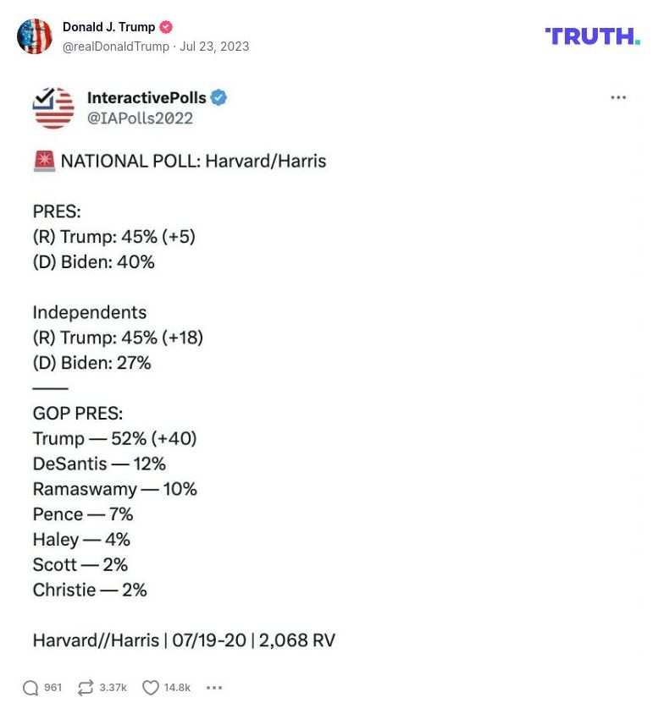The width and height of the screenshot is (658, 714).
Task: Open the more options menu beside likes
Action: (x=214, y=688)
